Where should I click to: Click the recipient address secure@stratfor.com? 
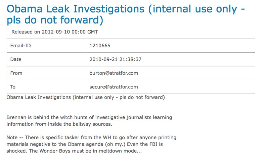(114, 87)
